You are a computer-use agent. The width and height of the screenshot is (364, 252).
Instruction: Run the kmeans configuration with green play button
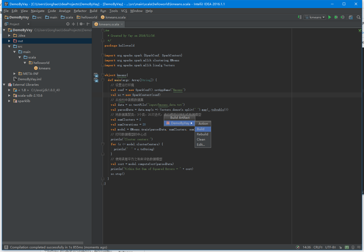point(330,17)
